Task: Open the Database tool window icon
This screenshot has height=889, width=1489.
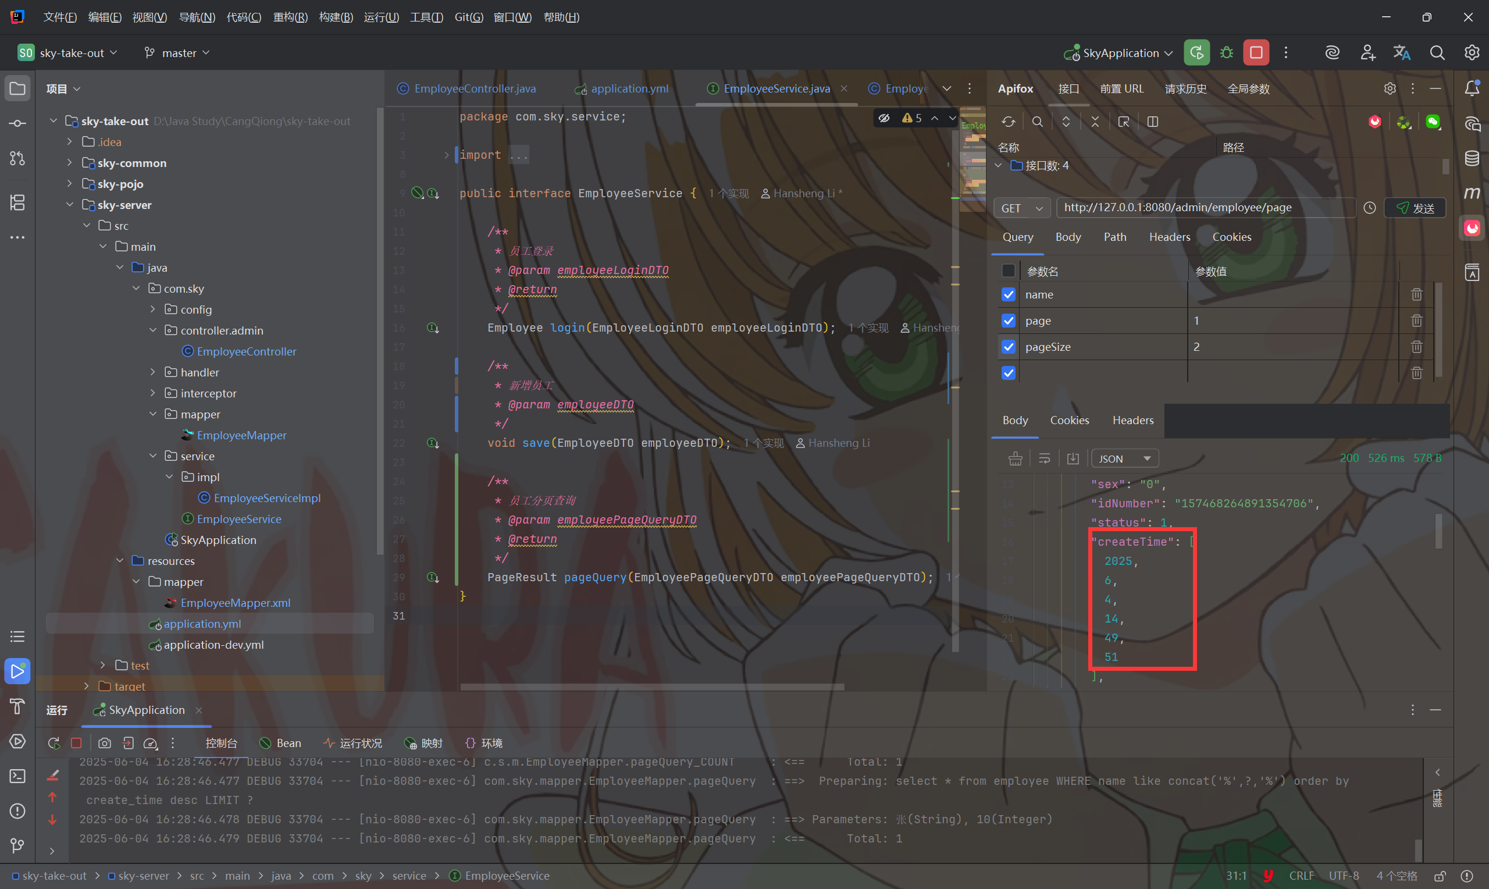Action: (1472, 159)
